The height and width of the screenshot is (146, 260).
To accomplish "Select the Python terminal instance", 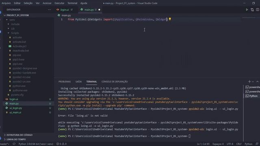I will tap(252, 96).
